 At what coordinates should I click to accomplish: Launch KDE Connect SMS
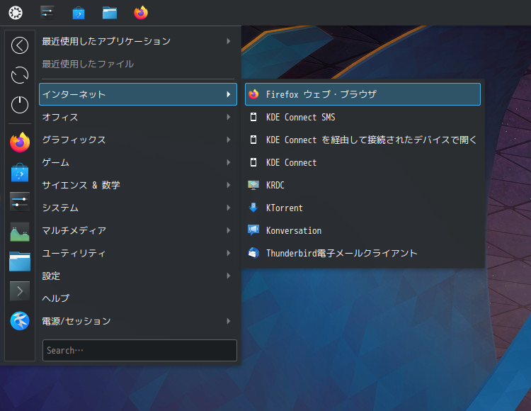pos(362,117)
